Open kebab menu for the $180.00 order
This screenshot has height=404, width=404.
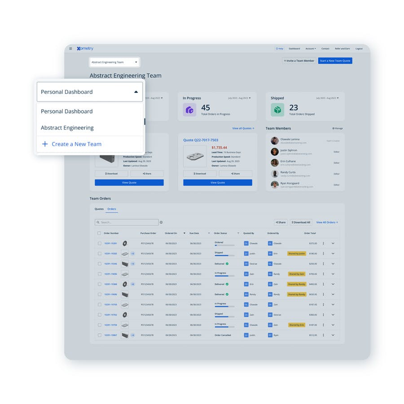[x=323, y=254]
